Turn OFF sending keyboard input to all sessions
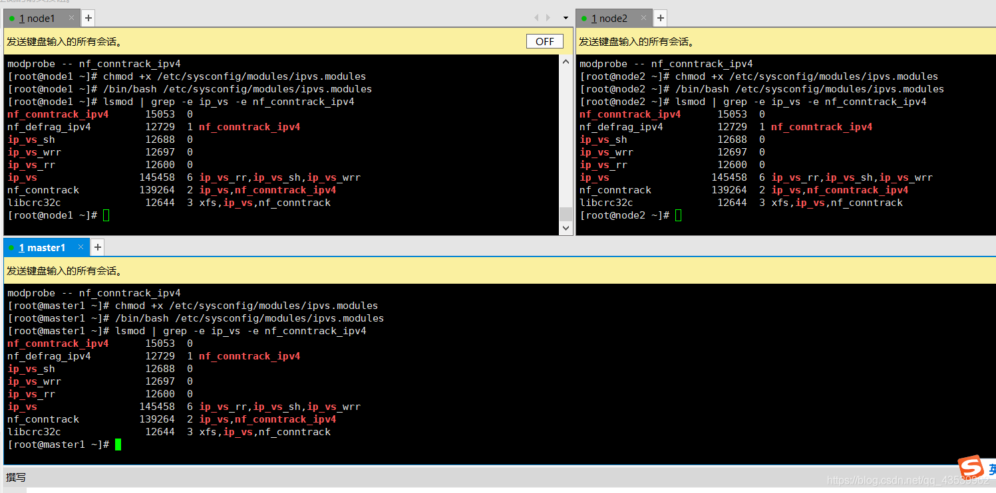The width and height of the screenshot is (996, 493). click(545, 41)
